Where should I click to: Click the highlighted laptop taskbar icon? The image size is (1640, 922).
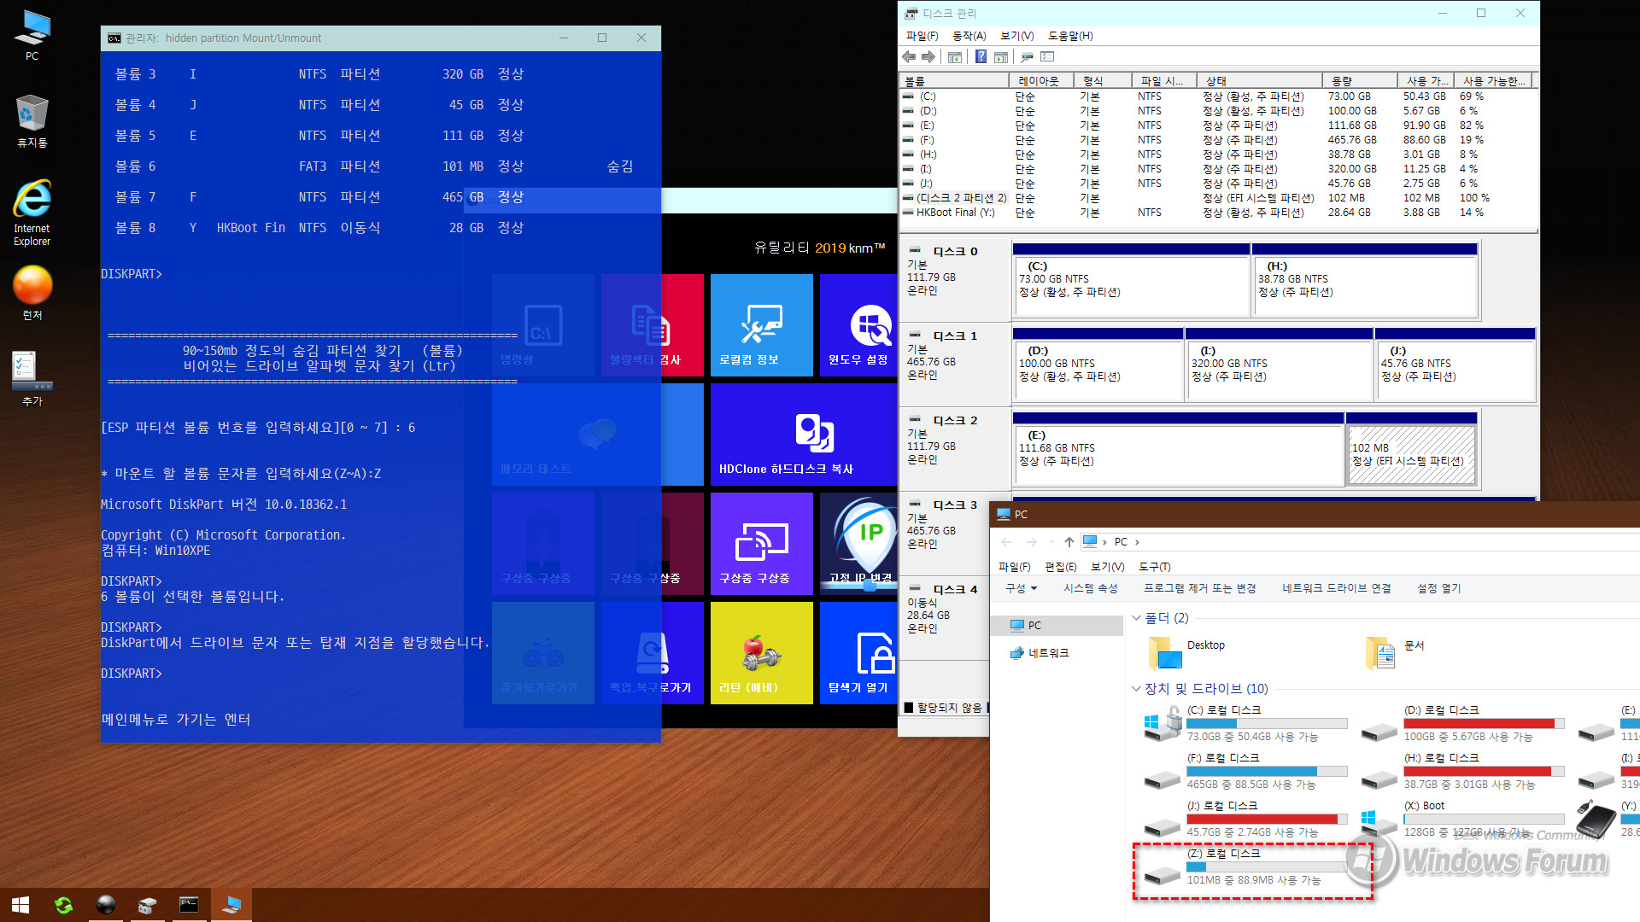coord(231,905)
